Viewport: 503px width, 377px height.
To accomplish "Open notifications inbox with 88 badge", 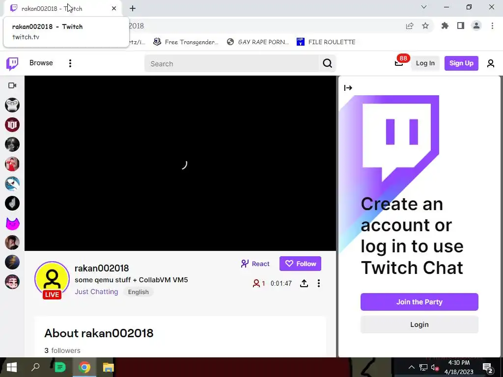I will [x=399, y=63].
